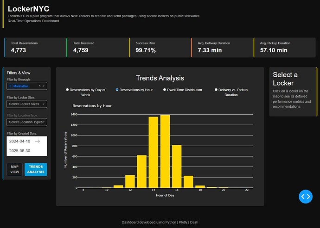Click the Filters & View heading
Image resolution: width=320 pixels, height=228 pixels.
point(19,73)
